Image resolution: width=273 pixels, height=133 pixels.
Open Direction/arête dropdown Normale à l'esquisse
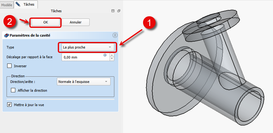click(83, 82)
